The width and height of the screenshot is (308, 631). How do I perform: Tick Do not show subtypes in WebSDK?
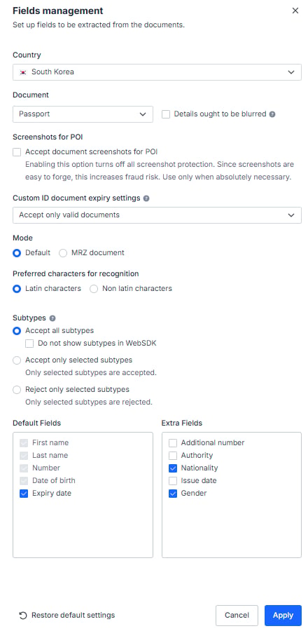(29, 344)
